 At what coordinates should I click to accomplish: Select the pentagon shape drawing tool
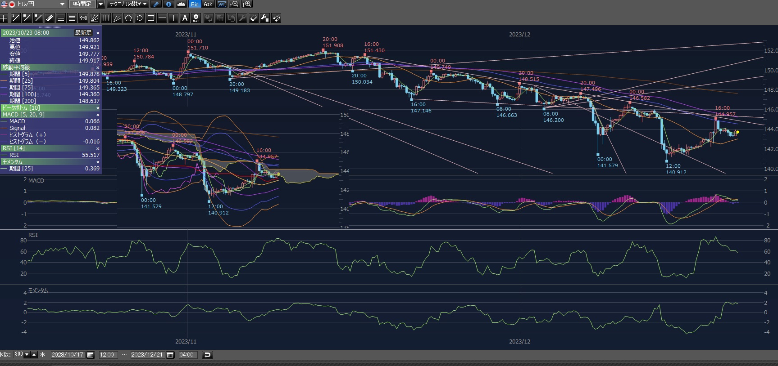(x=128, y=18)
